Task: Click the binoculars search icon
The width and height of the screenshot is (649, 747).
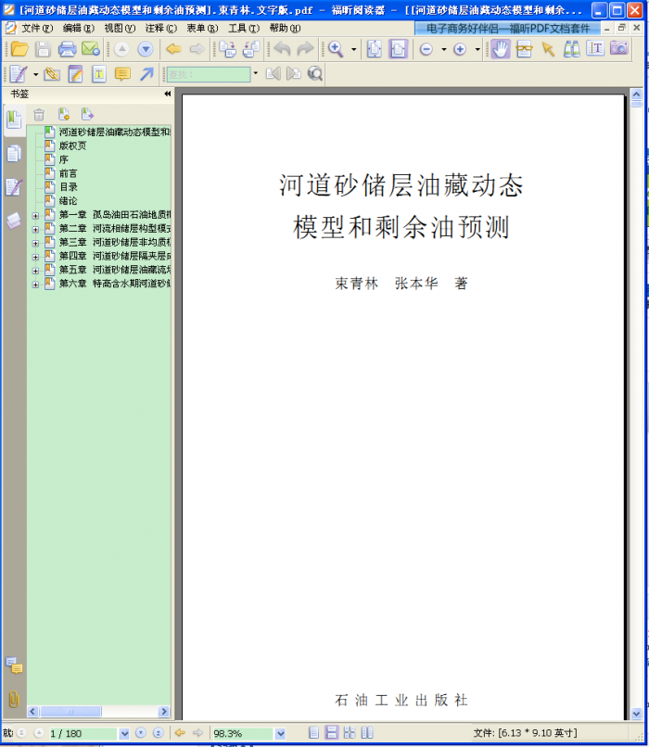Action: [x=571, y=48]
